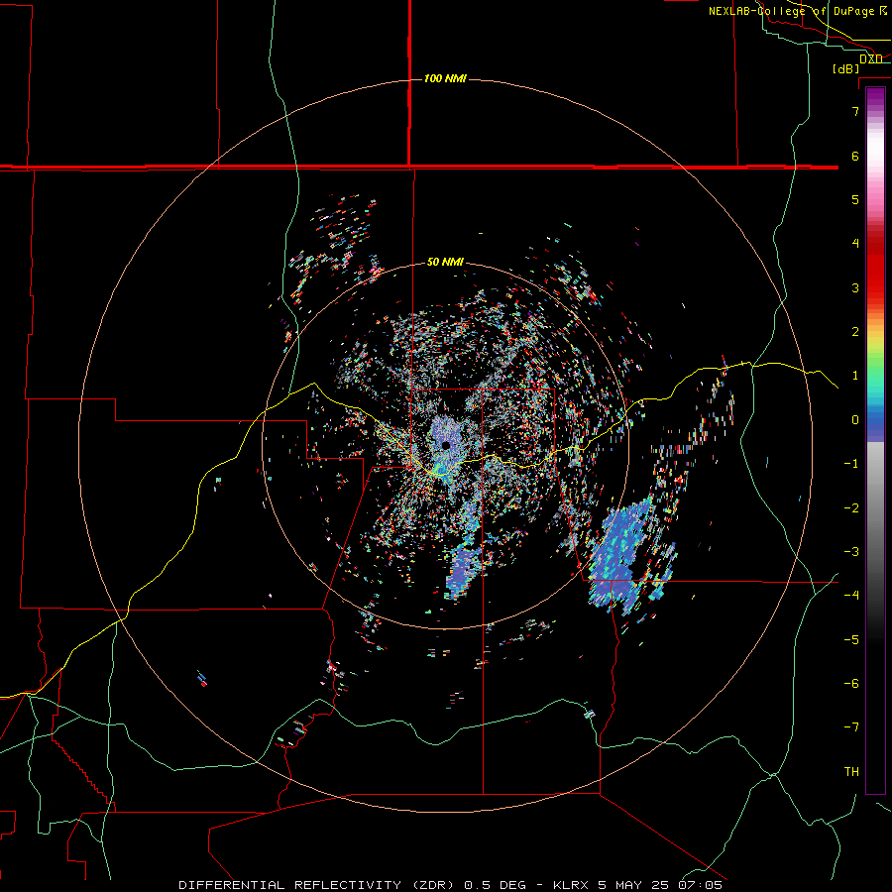This screenshot has width=892, height=892.
Task: Click the "[dB]" unit label above the scale
Action: [x=846, y=68]
